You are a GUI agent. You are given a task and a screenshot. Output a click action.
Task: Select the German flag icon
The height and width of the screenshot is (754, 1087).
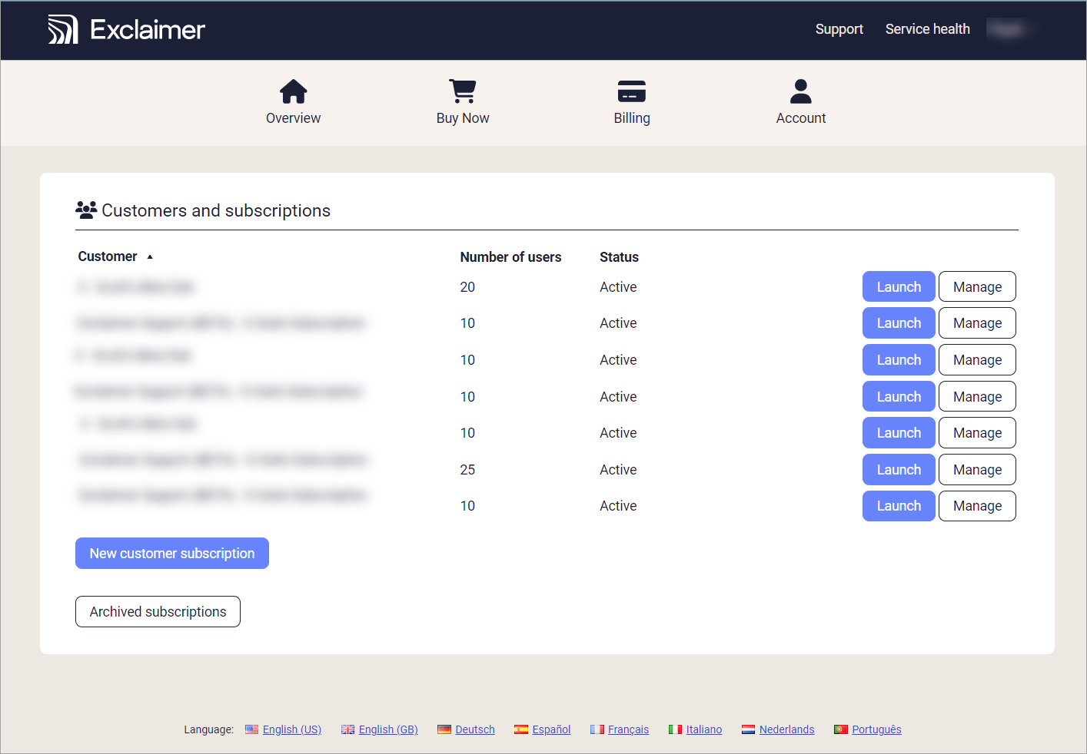[444, 729]
